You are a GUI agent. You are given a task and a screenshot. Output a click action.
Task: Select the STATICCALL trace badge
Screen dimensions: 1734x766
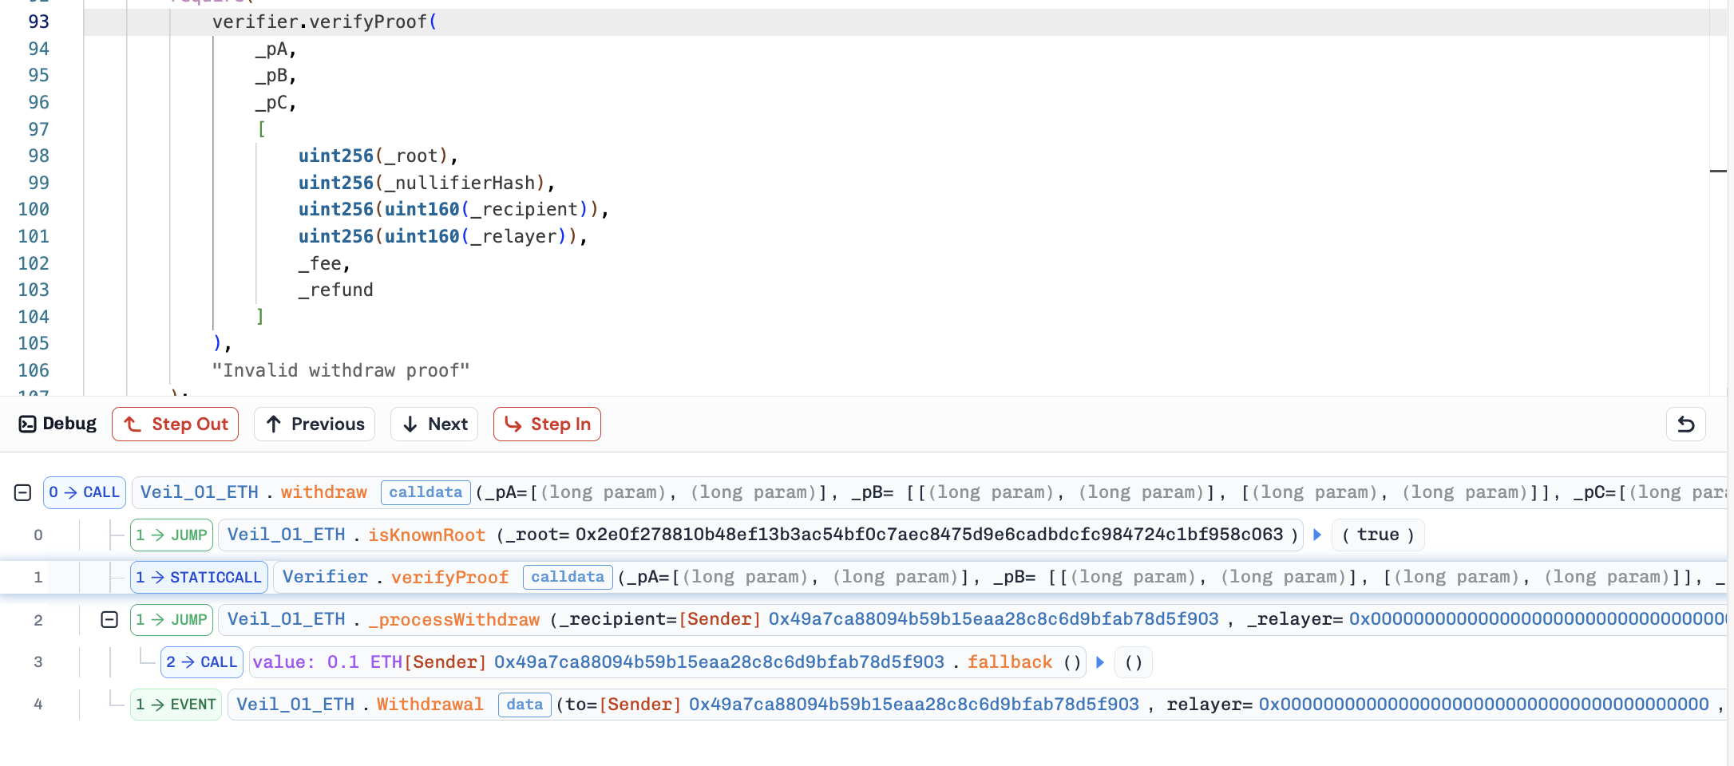199,577
